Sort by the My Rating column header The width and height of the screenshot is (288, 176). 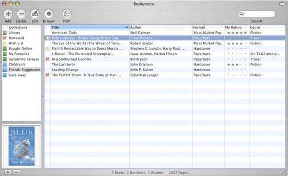[237, 28]
